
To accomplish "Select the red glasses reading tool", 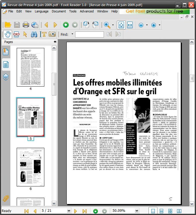I will pos(16,34).
